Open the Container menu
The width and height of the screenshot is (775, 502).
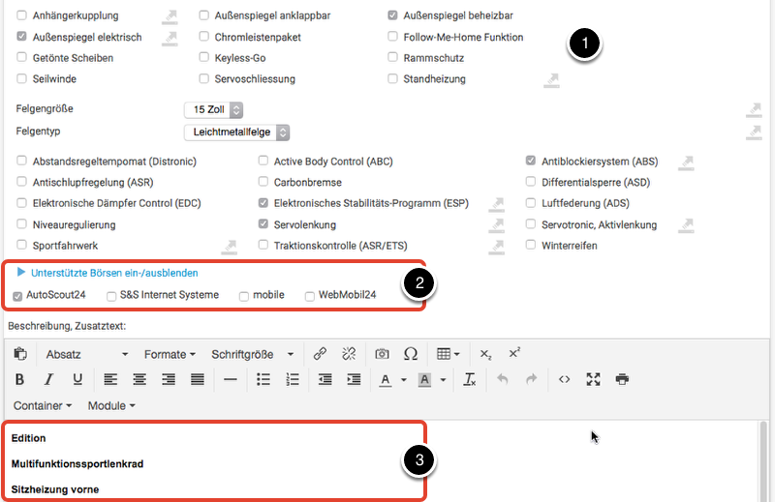44,405
